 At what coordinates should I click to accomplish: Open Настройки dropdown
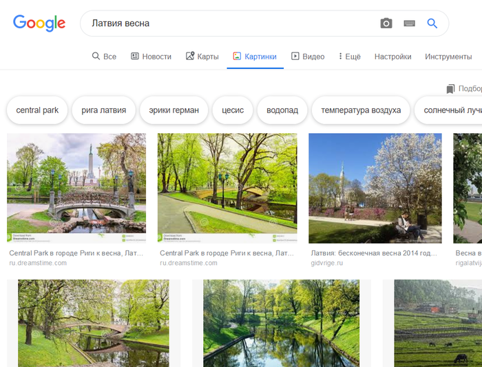coord(392,57)
